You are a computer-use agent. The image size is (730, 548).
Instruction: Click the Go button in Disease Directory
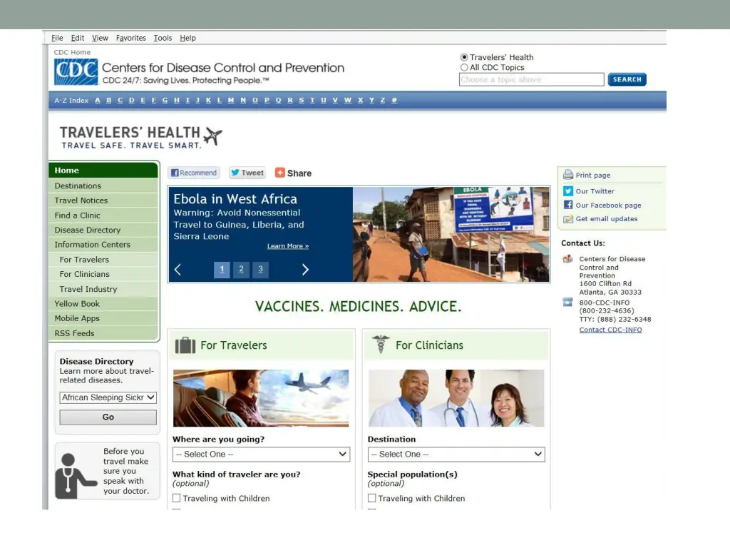point(108,417)
